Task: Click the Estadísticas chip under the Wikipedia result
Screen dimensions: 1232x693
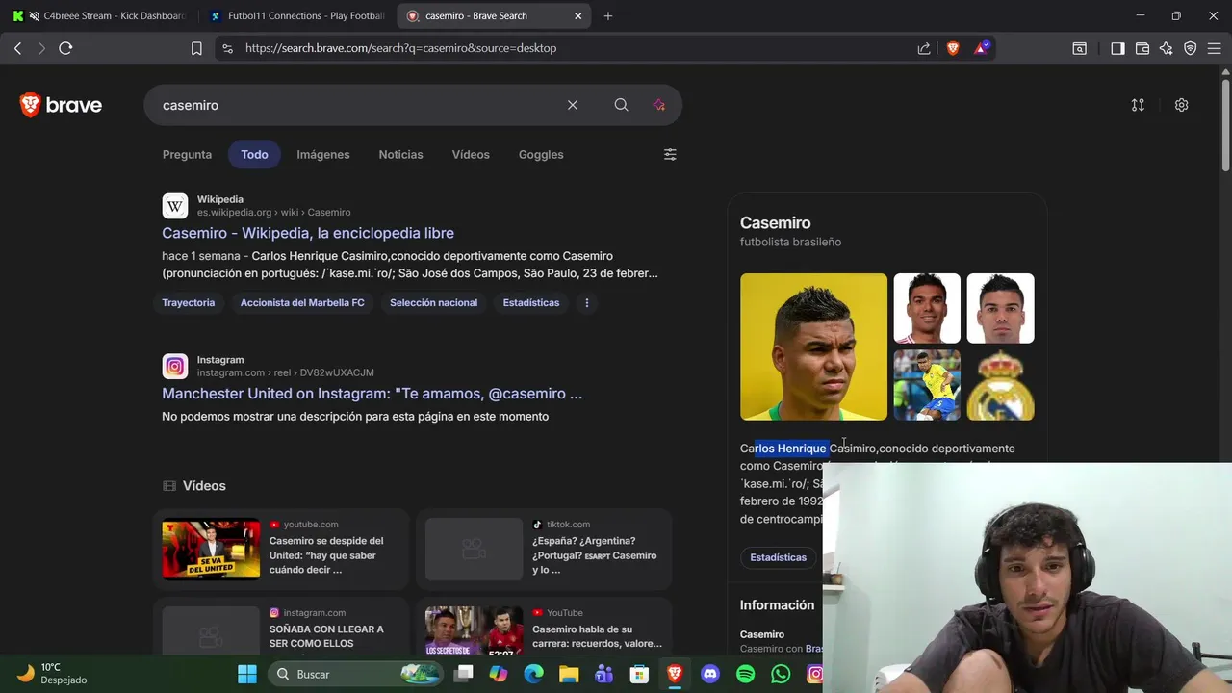Action: [x=531, y=302]
